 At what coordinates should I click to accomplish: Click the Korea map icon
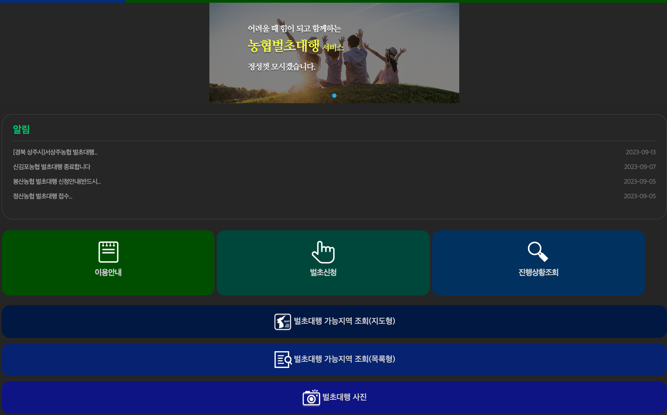283,322
